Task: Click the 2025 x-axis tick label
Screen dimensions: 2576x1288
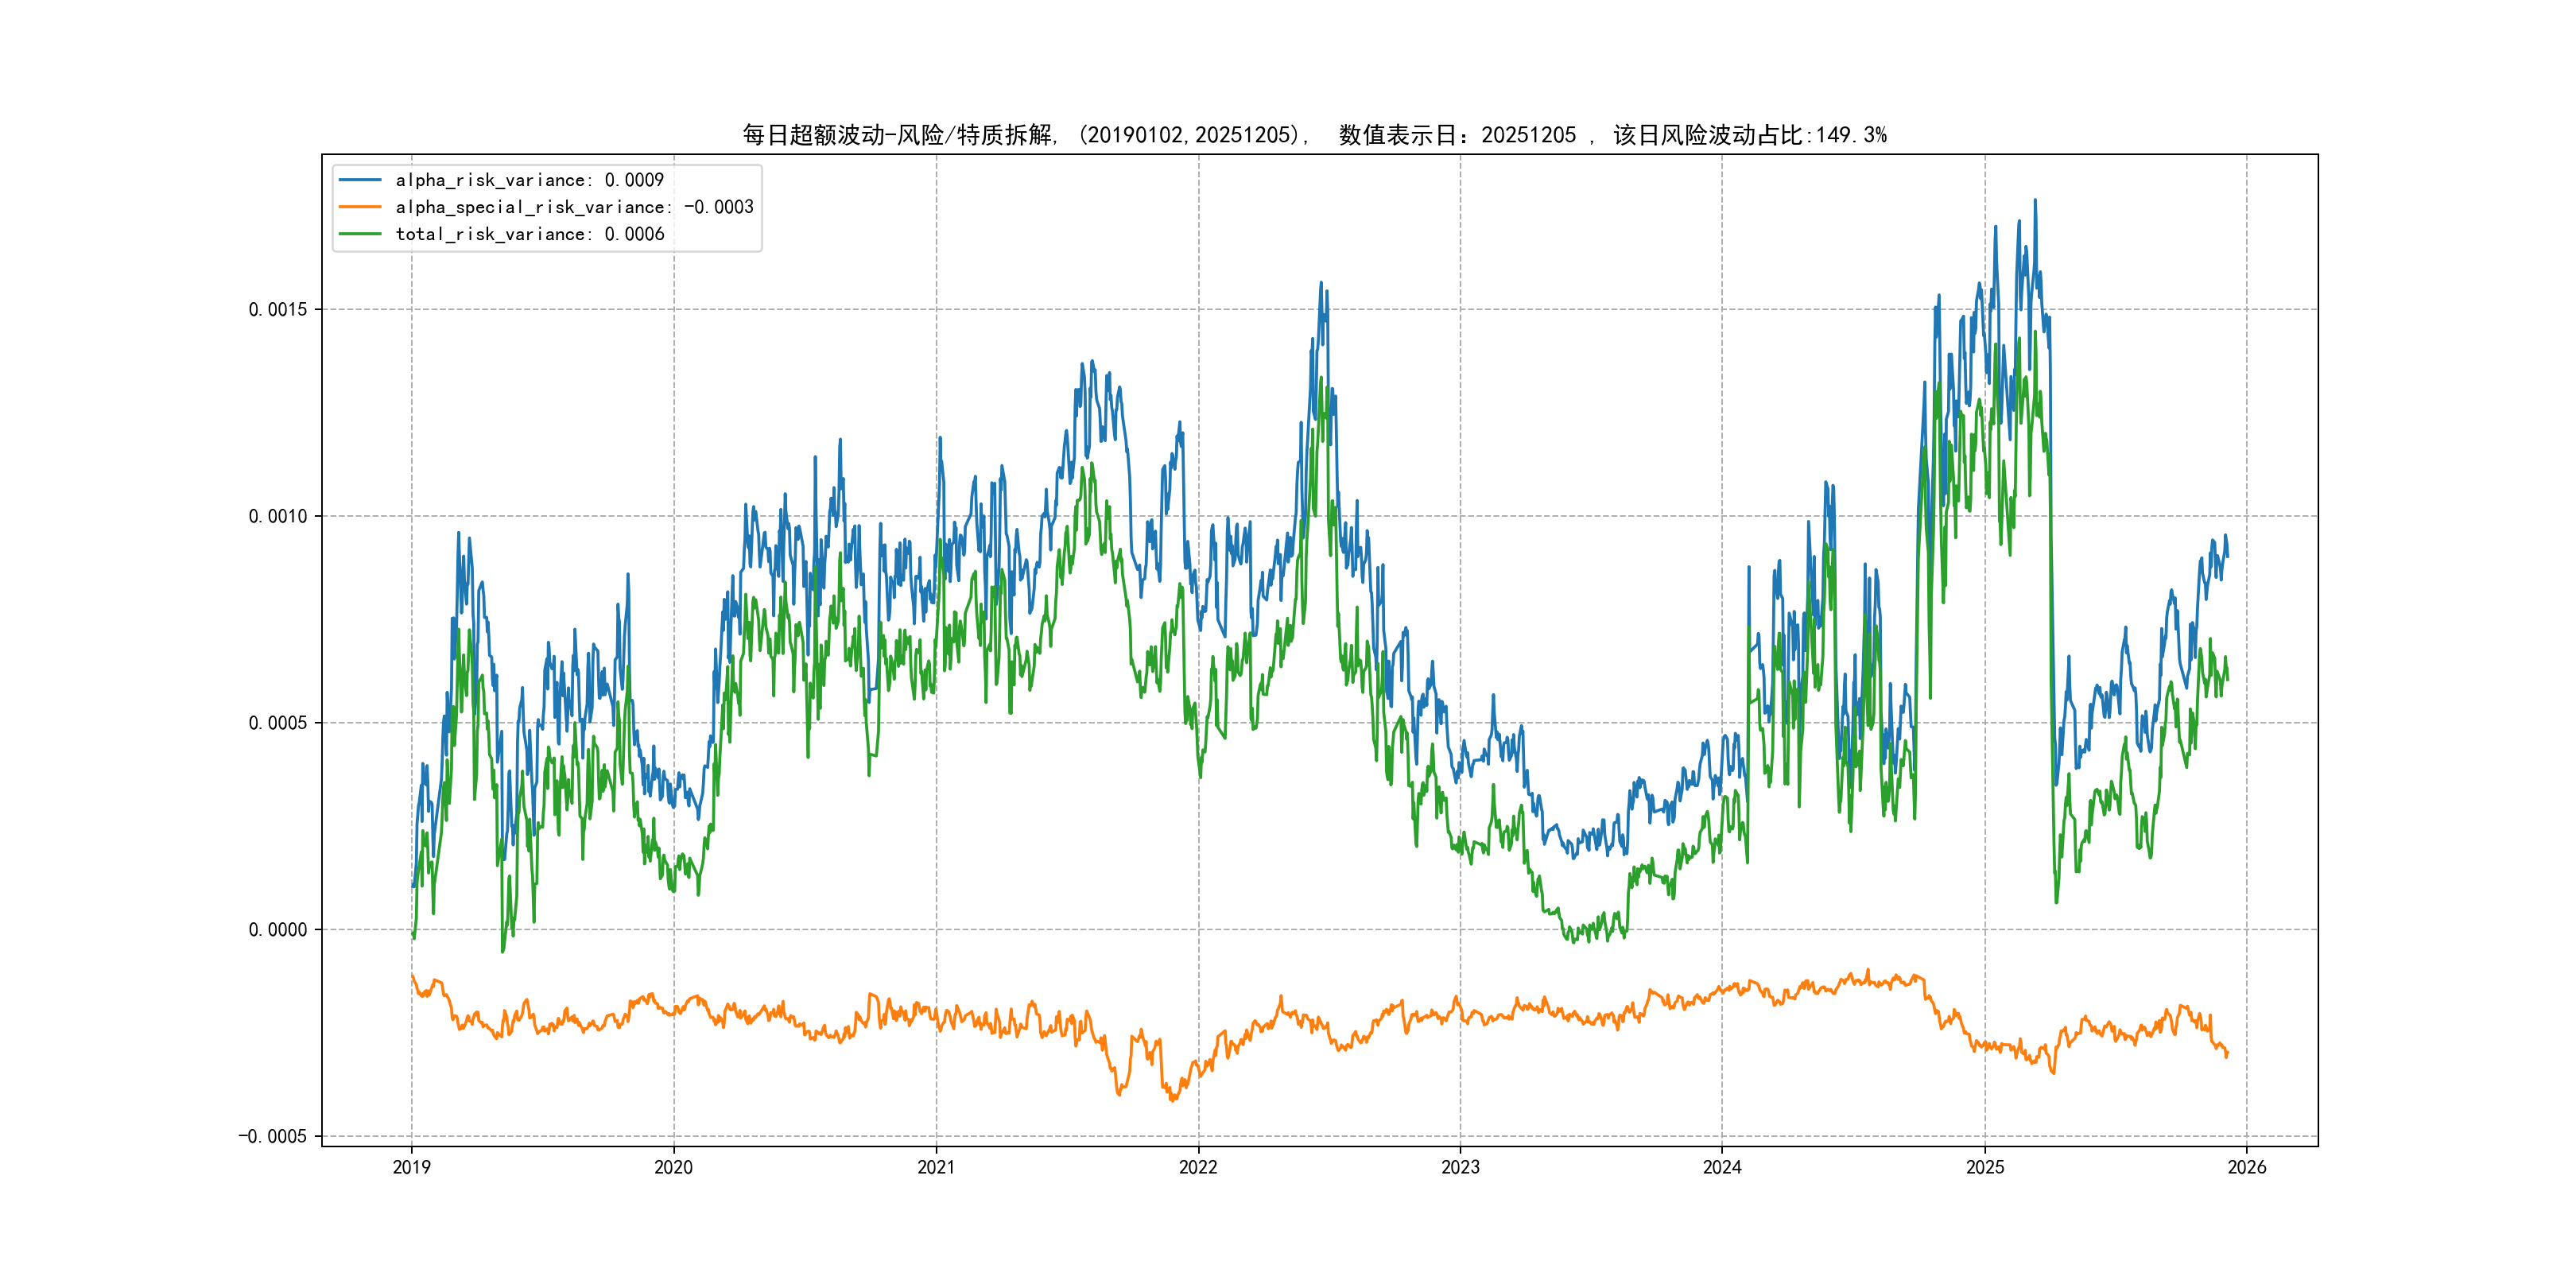Action: coord(1985,1167)
